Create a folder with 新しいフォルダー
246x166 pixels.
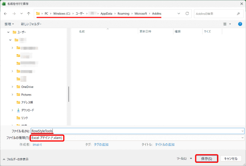(x=31, y=24)
